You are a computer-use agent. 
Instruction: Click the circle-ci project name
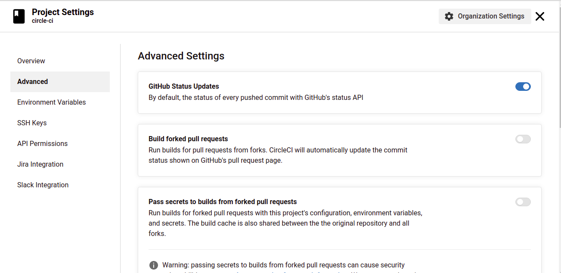click(43, 21)
